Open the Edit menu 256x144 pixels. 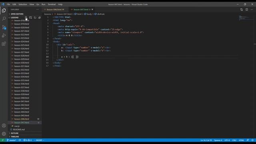14,4
